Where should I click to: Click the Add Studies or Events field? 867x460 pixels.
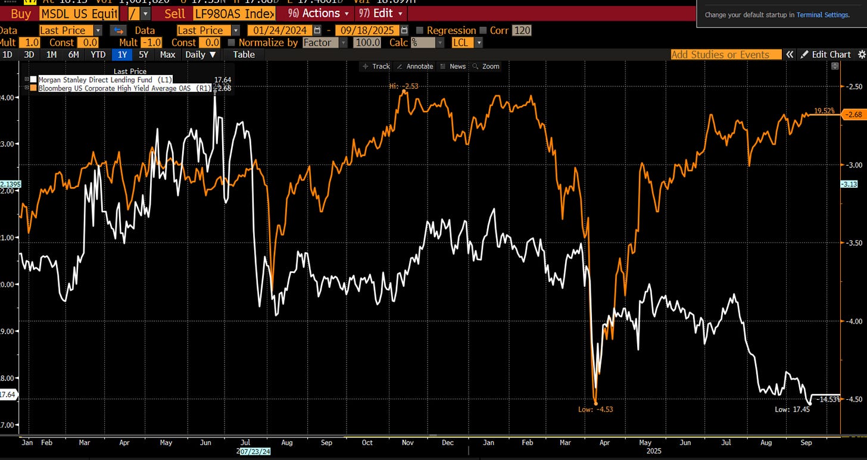(x=726, y=54)
